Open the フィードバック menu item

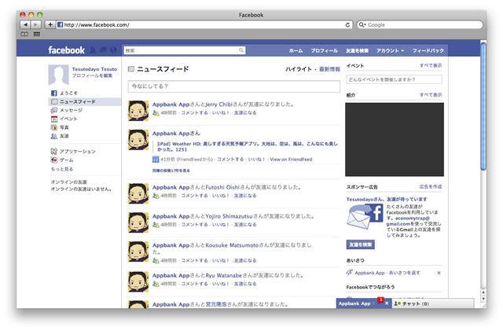click(x=428, y=51)
